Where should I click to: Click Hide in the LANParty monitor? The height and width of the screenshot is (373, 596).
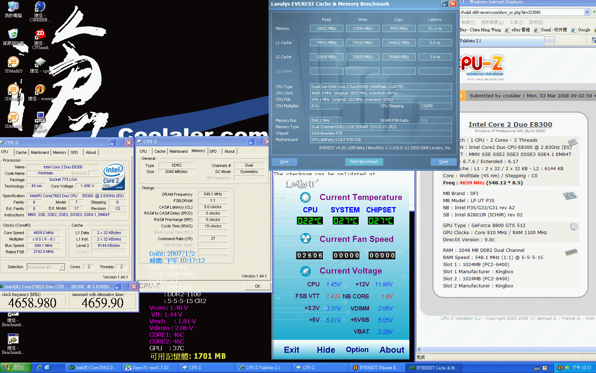coord(326,350)
